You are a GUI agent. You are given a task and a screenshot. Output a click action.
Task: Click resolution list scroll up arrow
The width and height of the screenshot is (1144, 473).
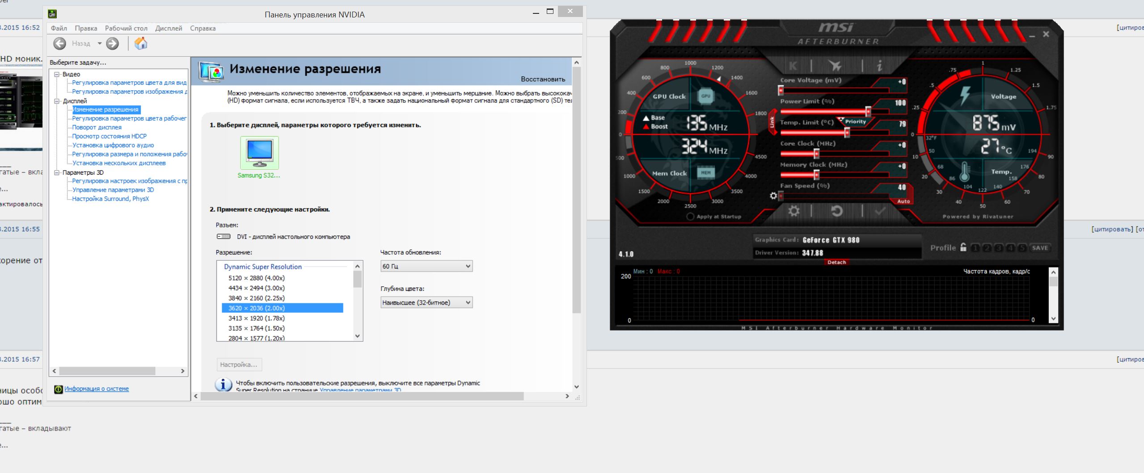coord(357,266)
